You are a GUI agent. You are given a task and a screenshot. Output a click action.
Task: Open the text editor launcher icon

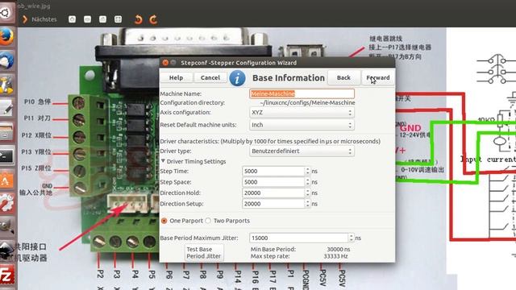(6, 109)
